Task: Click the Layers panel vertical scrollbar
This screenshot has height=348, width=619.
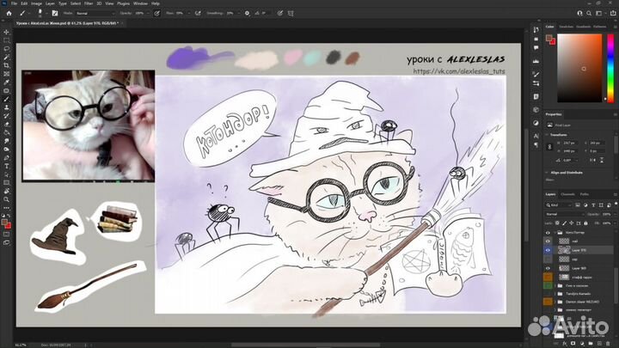Action: tap(616, 284)
